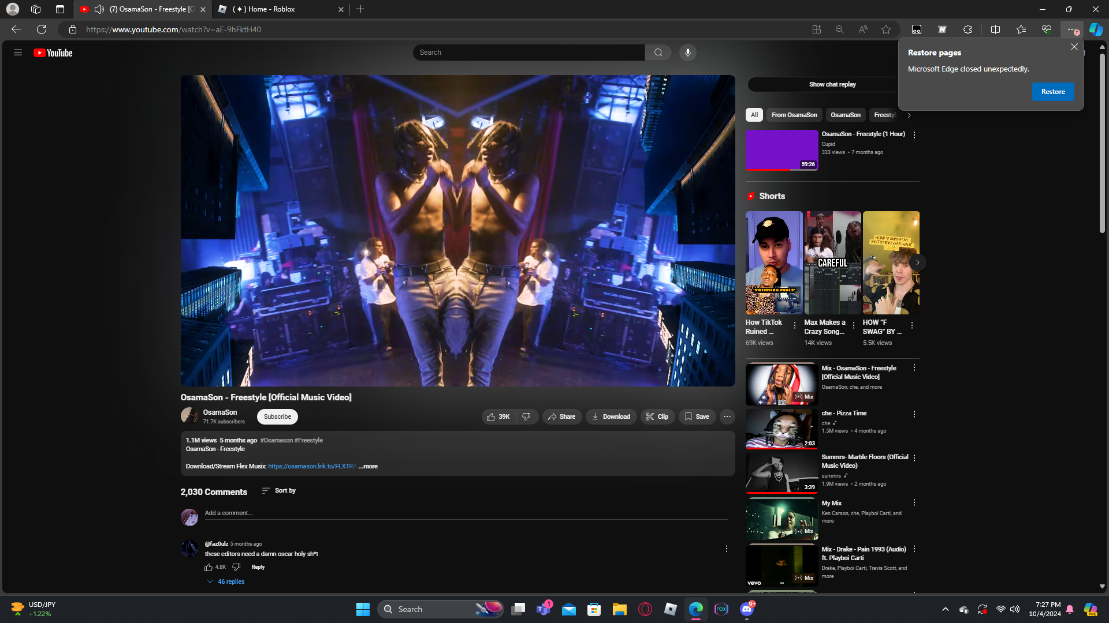The width and height of the screenshot is (1109, 623).
Task: Select the OsamaSon filter chip
Action: pyautogui.click(x=846, y=115)
